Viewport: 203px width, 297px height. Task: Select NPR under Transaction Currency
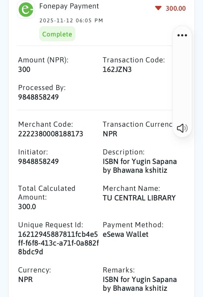click(x=110, y=134)
